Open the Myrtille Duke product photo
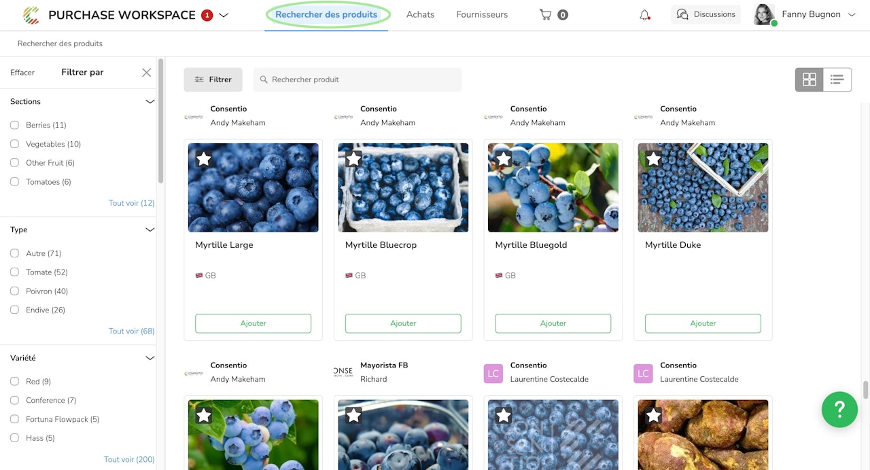The image size is (870, 470). pos(703,187)
